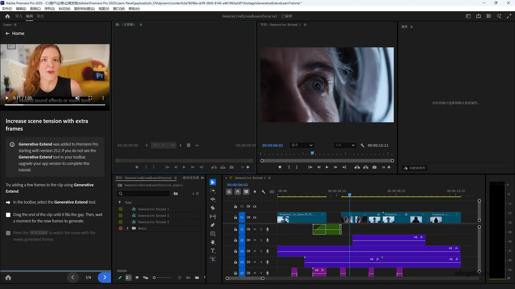
Task: Open timeline display settings wrench
Action: click(264, 192)
